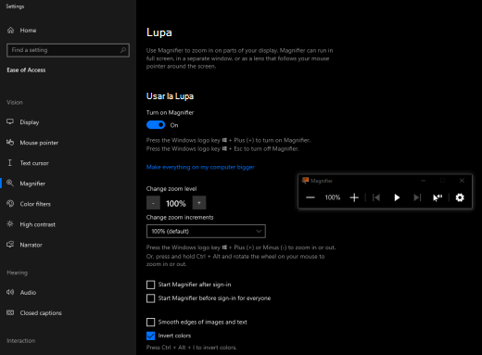Decrease zoom level with minus button
Image resolution: width=482 pixels, height=355 pixels.
pyautogui.click(x=153, y=203)
